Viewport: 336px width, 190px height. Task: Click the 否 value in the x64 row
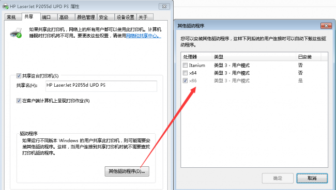(300, 73)
